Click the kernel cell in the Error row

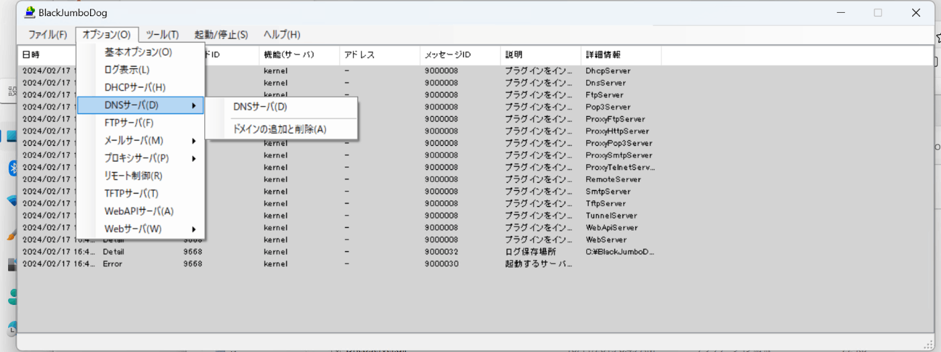(276, 264)
